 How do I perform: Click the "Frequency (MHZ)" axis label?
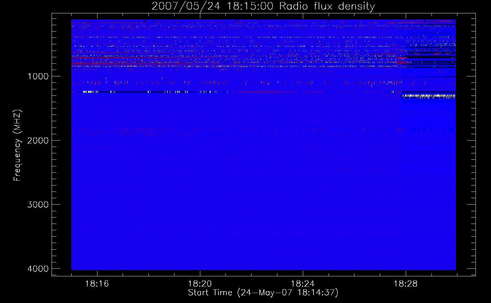coord(18,145)
